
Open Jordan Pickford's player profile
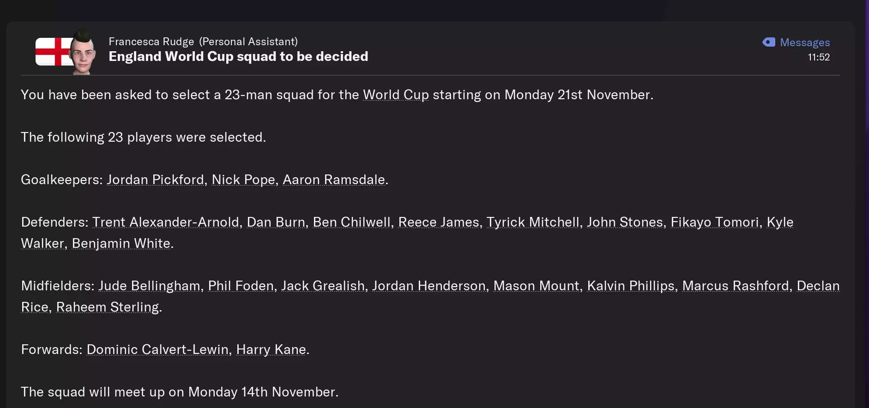155,180
